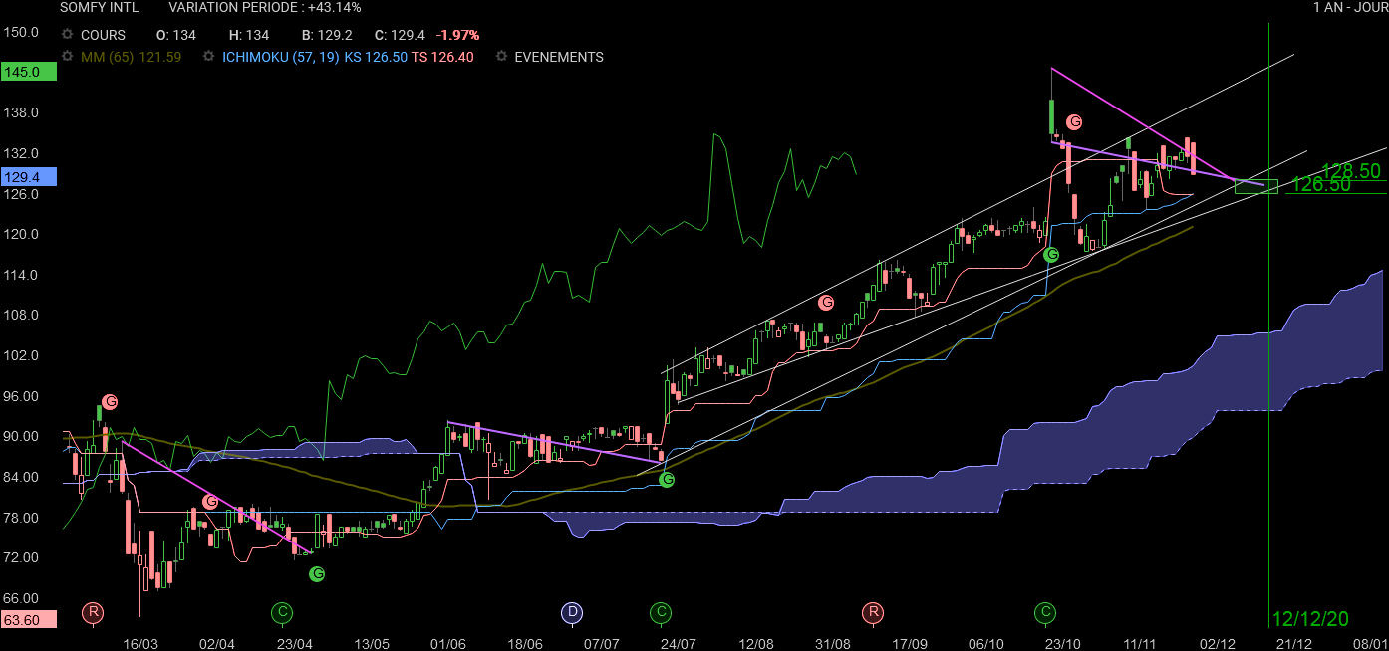Click the red G marker beside the 96.00 level
Image resolution: width=1389 pixels, height=651 pixels.
[110, 402]
